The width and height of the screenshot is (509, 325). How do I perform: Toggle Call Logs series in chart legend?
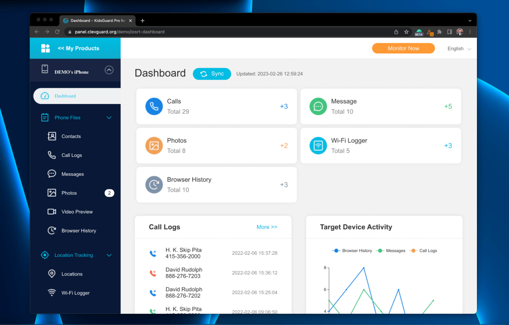423,251
